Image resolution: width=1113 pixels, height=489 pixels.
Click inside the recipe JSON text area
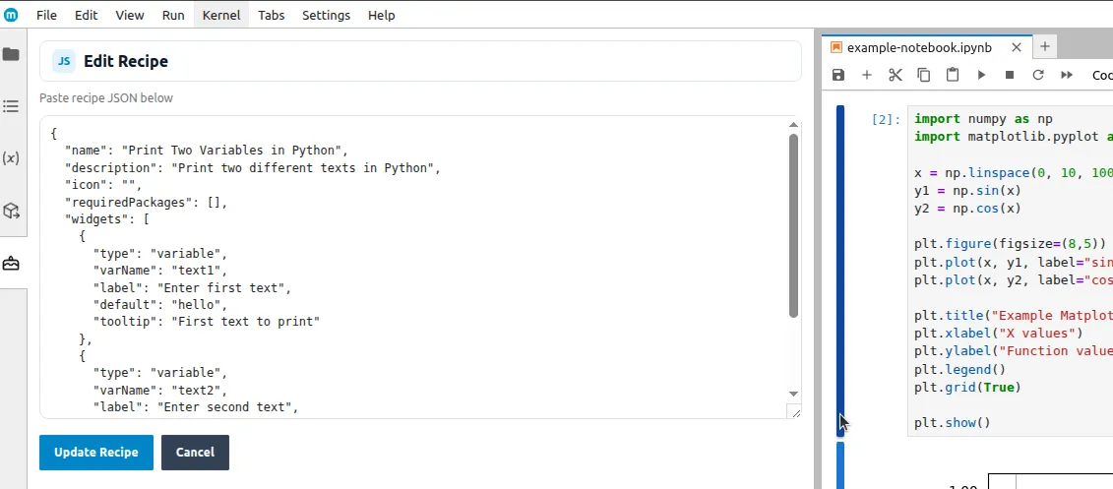tap(420, 267)
